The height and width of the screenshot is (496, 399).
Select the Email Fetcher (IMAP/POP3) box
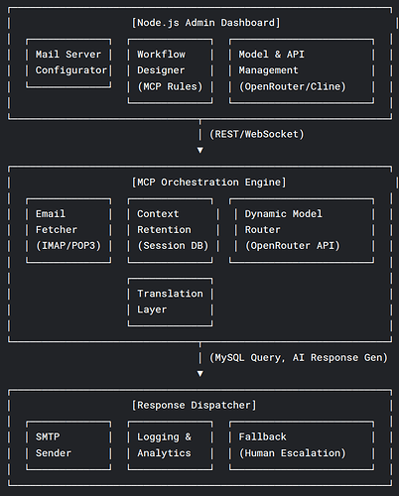[68, 230]
